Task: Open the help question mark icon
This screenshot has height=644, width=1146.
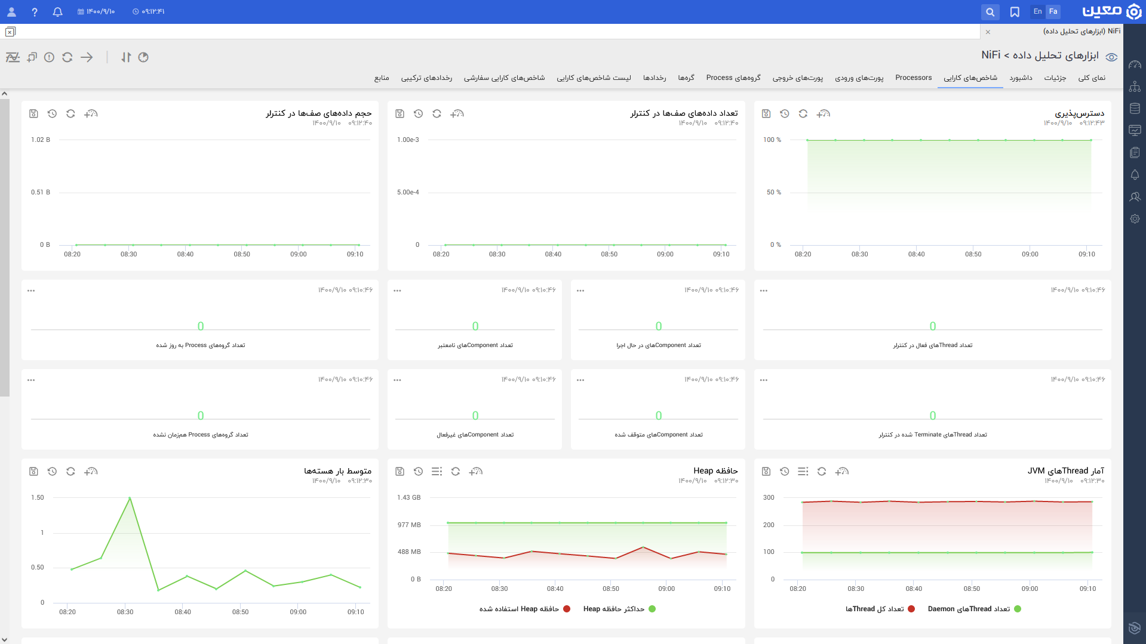Action: click(35, 12)
